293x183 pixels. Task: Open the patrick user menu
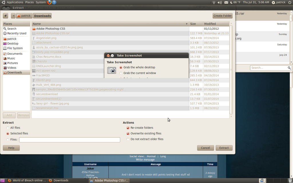coord(279,2)
